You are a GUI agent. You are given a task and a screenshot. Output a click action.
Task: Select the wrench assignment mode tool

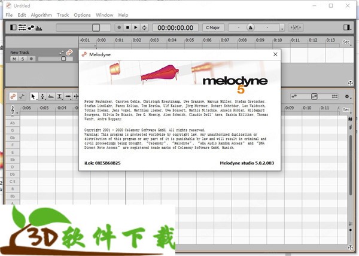tap(22, 96)
